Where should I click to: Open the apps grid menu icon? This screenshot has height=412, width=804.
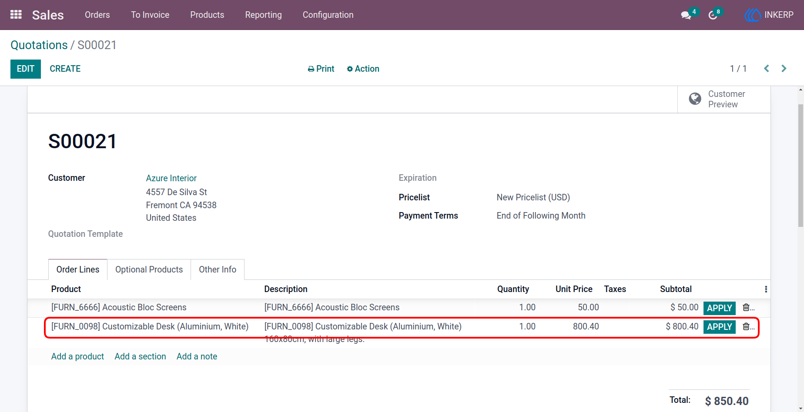(x=16, y=15)
